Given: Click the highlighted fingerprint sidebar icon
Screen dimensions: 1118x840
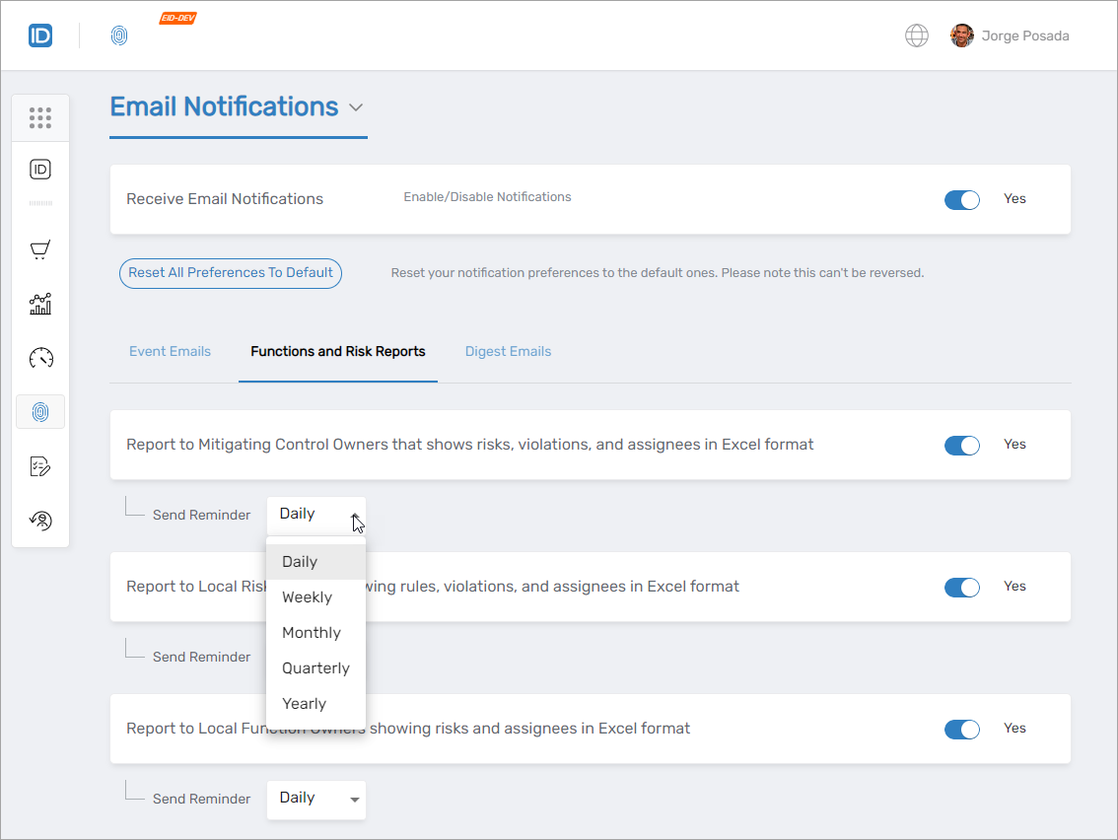Looking at the screenshot, I should [40, 411].
